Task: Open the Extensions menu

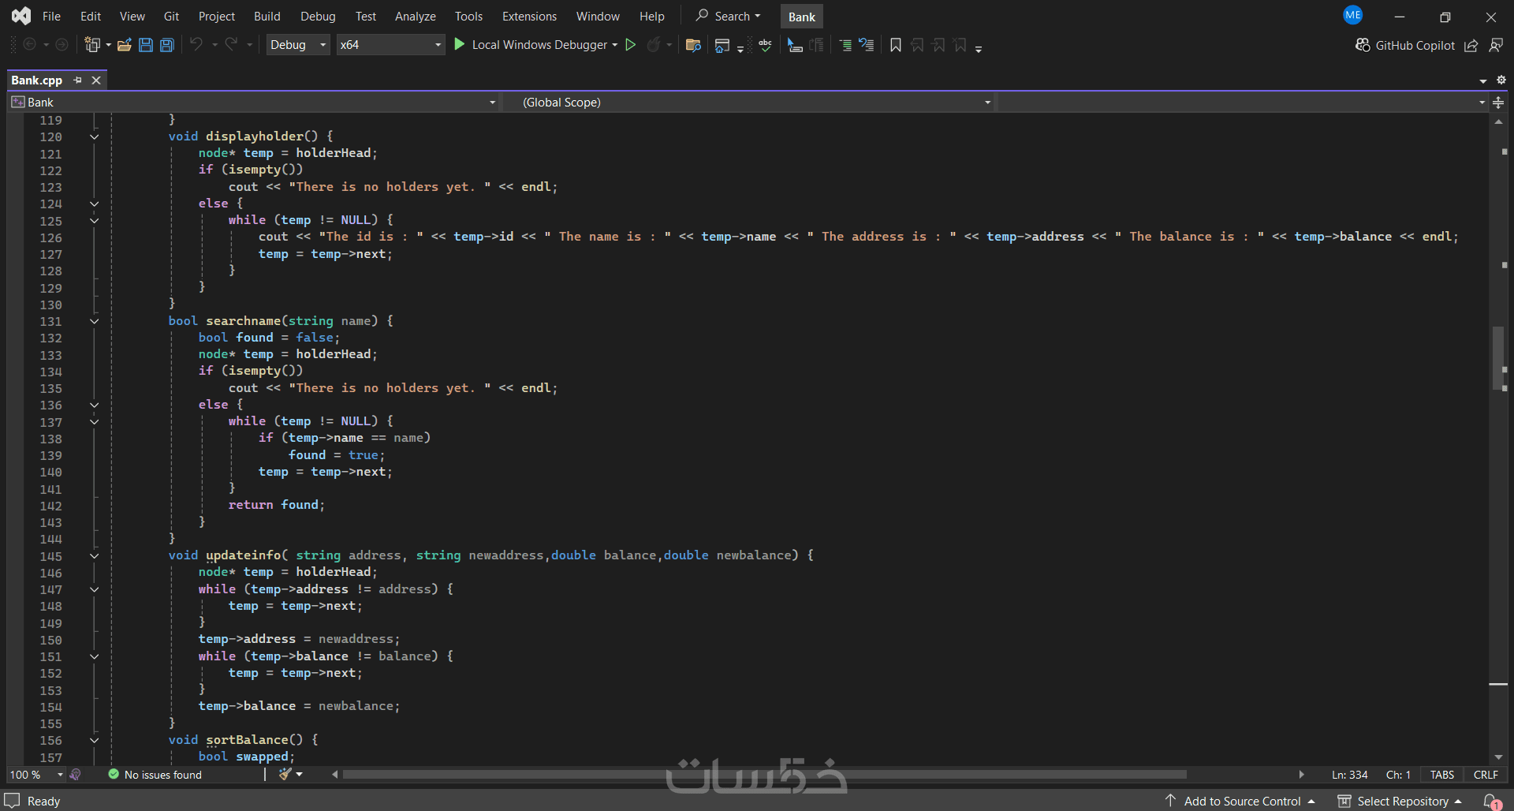Action: pos(529,16)
